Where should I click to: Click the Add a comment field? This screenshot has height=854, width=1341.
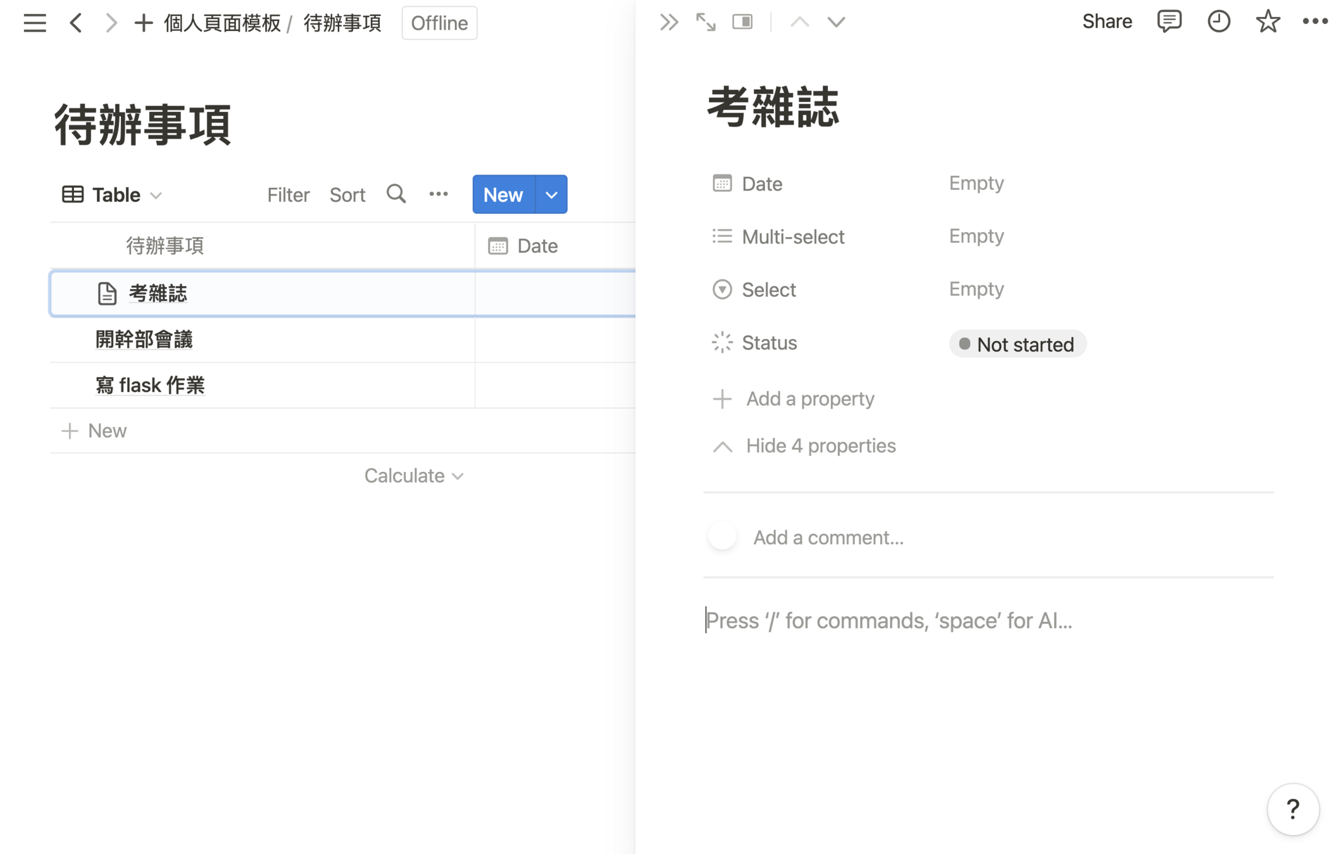[x=828, y=537]
